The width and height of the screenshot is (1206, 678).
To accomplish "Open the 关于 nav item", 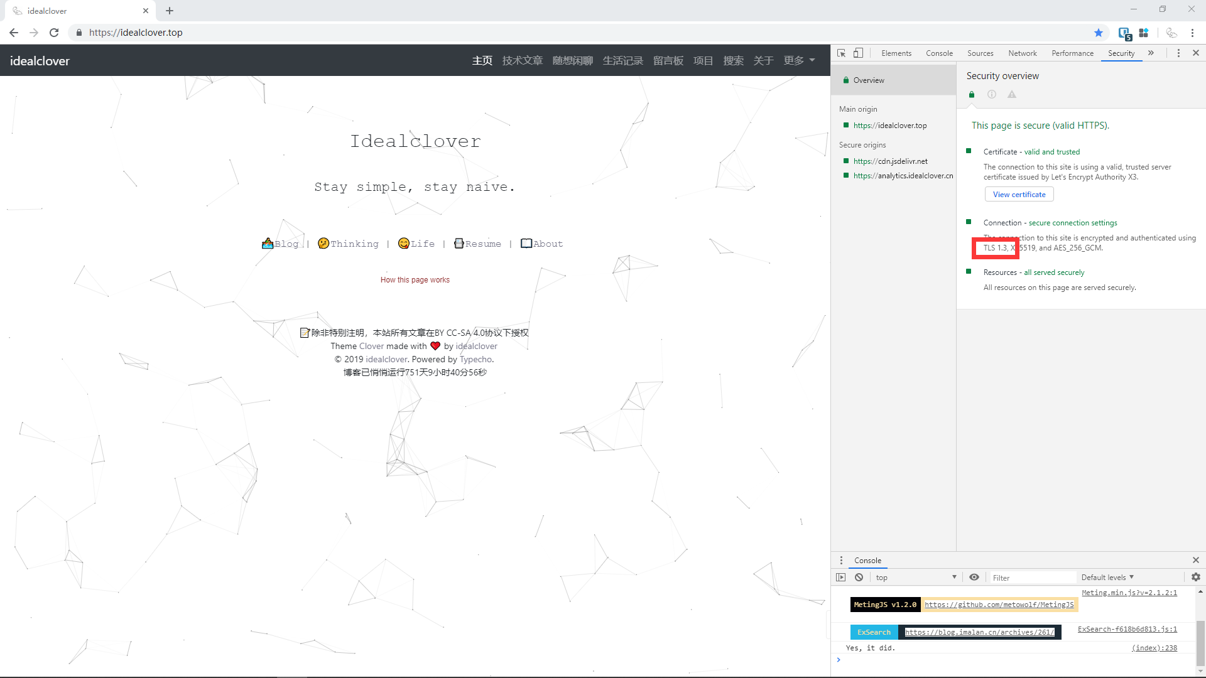I will tap(763, 61).
